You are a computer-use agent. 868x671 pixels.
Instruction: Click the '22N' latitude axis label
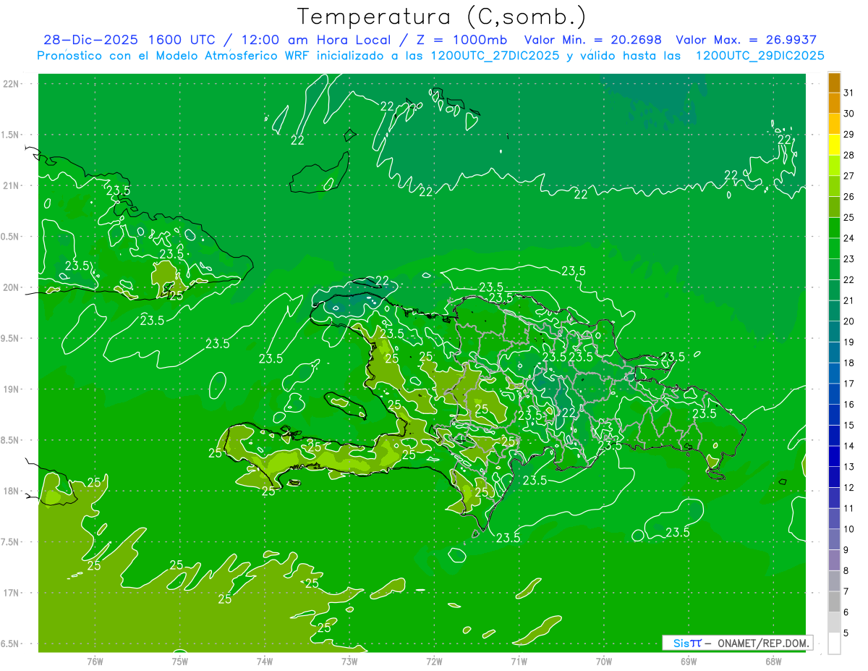coord(11,83)
